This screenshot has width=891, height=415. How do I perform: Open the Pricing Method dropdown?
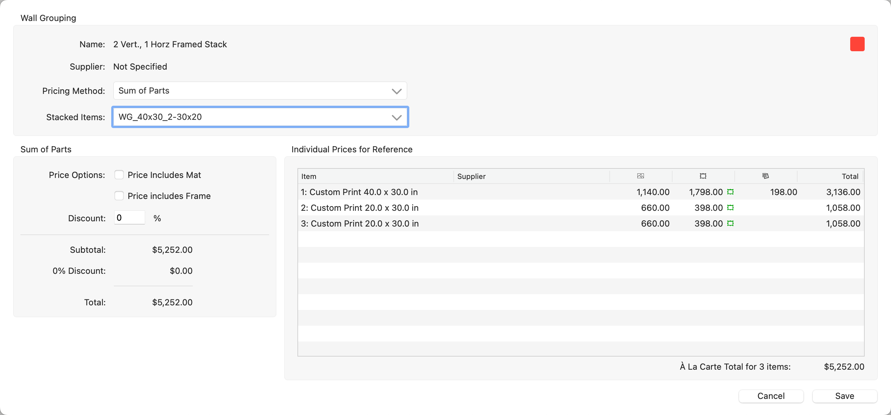[260, 91]
